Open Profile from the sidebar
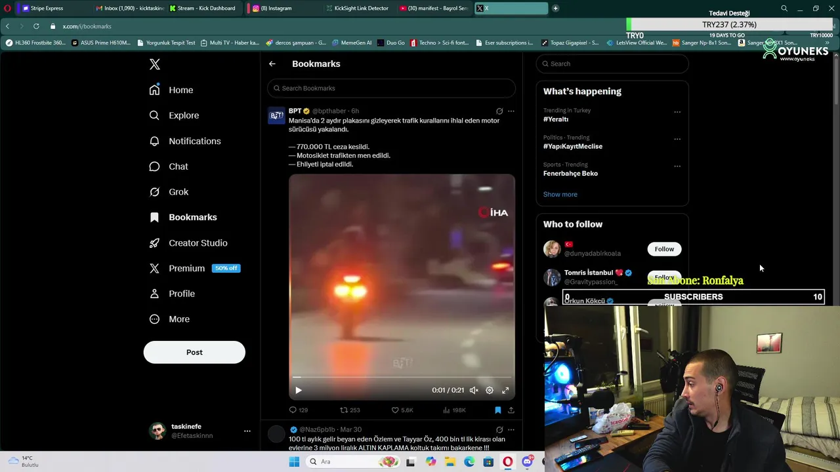Viewport: 840px width, 472px height. click(x=172, y=294)
